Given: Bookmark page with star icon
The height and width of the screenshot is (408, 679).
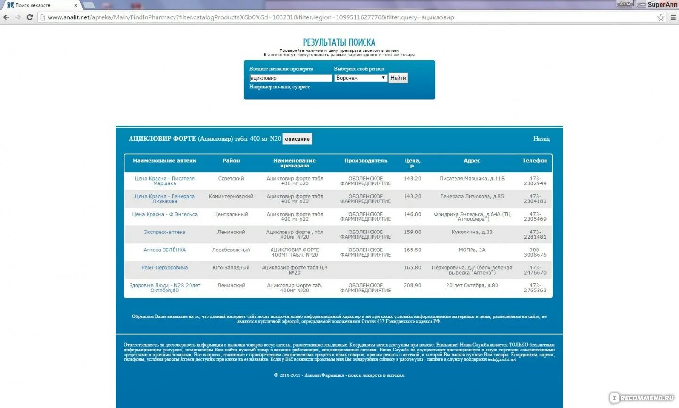Looking at the screenshot, I should pos(661,17).
